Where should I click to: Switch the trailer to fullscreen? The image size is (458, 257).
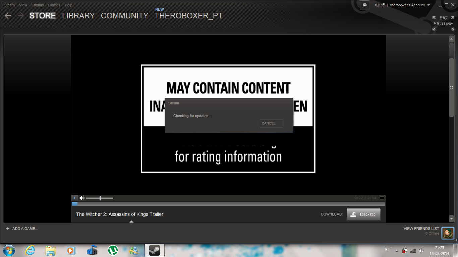382,198
